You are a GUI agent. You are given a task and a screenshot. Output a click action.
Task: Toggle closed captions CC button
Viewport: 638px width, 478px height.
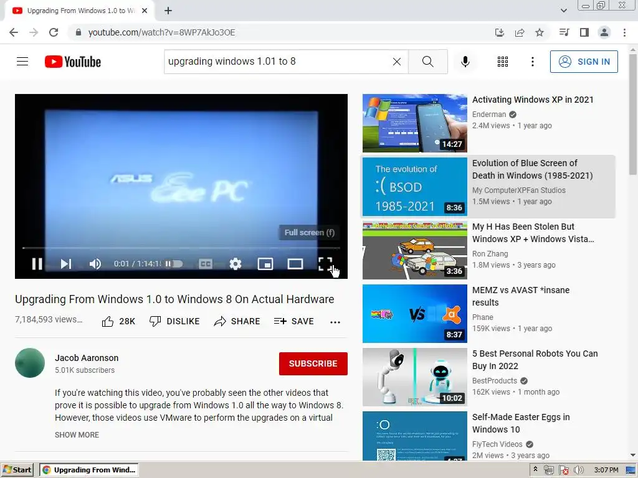(x=206, y=264)
